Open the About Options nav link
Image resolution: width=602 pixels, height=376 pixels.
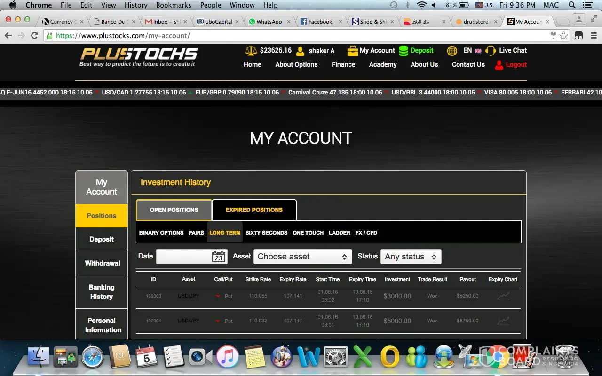pos(297,65)
